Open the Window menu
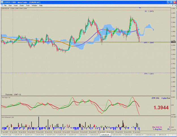The height and width of the screenshot is (137, 177). pyautogui.click(x=34, y=5)
